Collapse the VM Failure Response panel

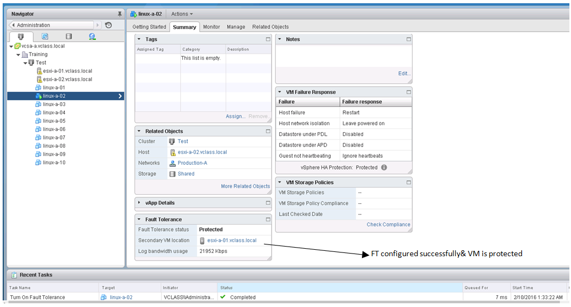click(280, 92)
